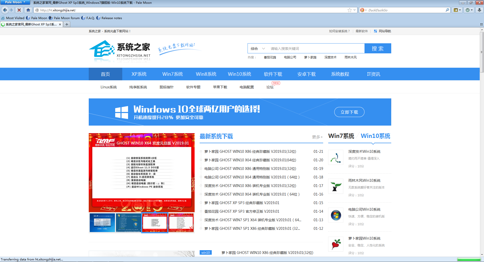Open 番茄花园 GHOST XP SP3 官方修正版 link
This screenshot has width=484, height=262.
[242, 211]
